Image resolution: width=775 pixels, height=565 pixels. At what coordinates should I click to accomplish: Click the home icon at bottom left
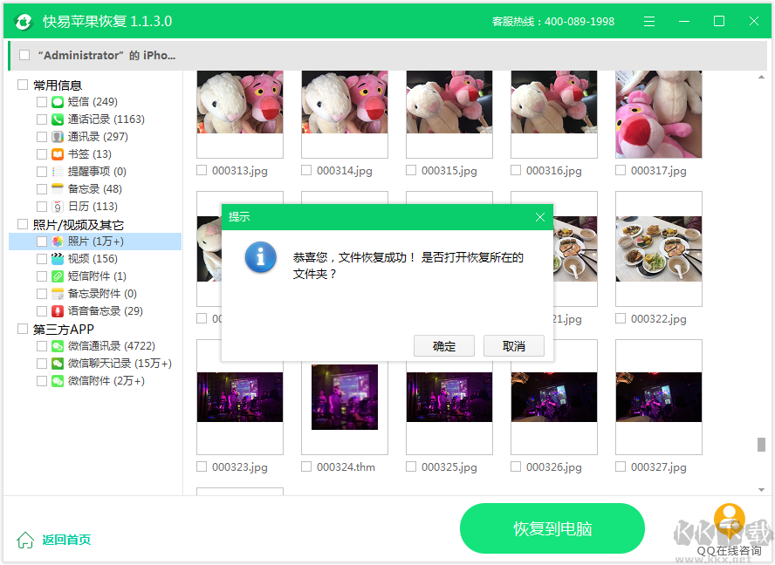tap(25, 540)
